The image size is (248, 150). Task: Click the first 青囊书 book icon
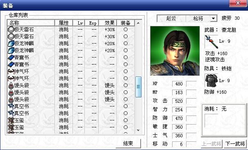[x=11, y=58]
